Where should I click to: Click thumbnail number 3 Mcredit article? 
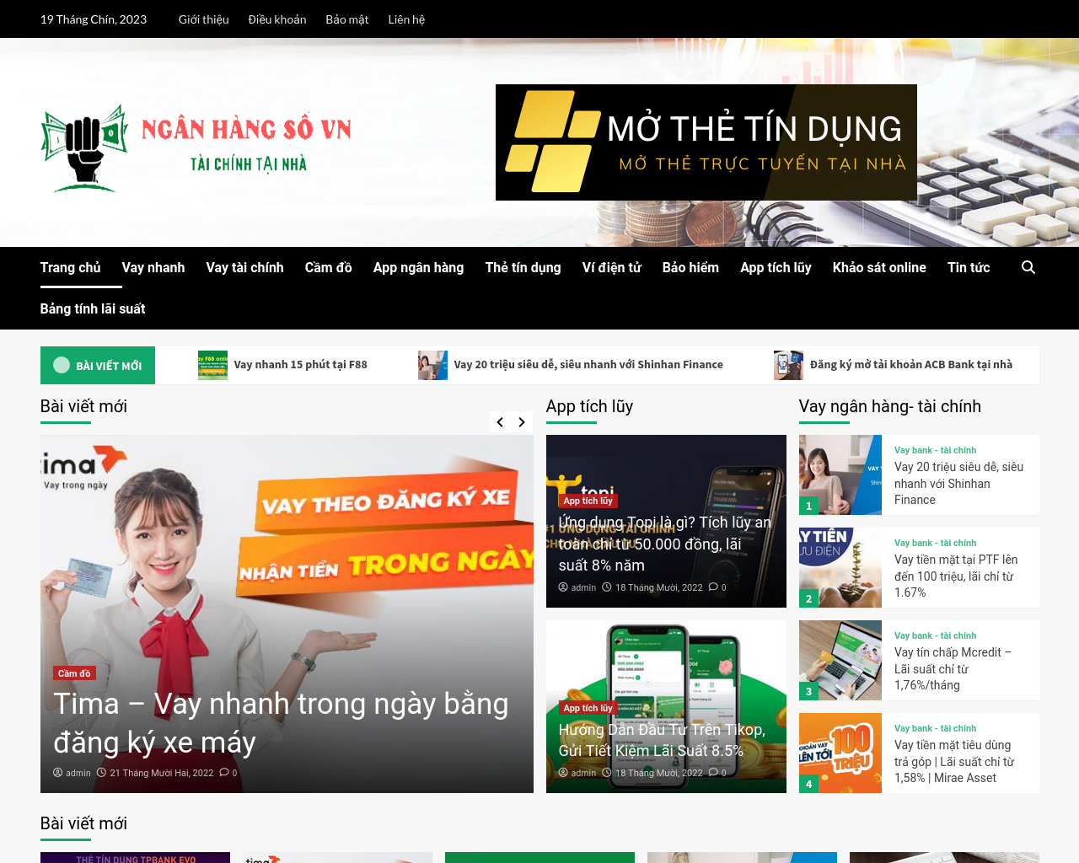click(840, 660)
